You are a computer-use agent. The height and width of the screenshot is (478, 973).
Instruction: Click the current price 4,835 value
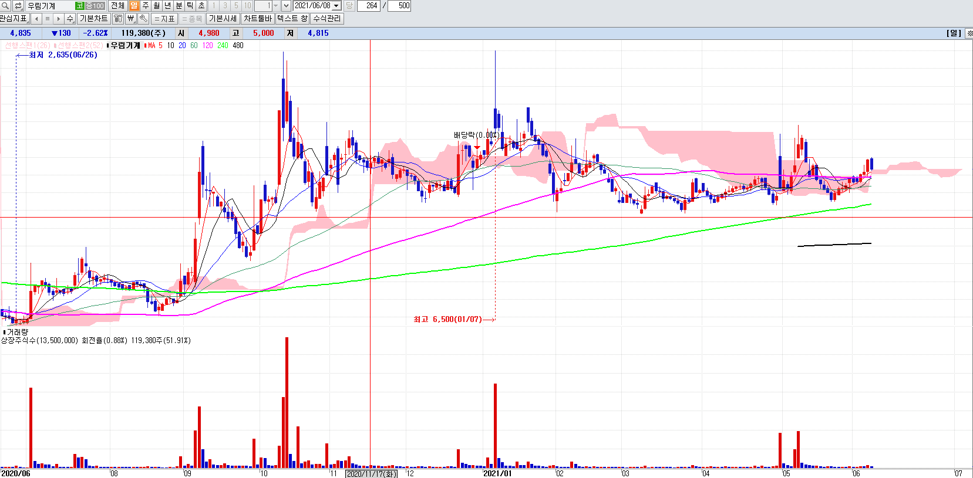pyautogui.click(x=21, y=33)
